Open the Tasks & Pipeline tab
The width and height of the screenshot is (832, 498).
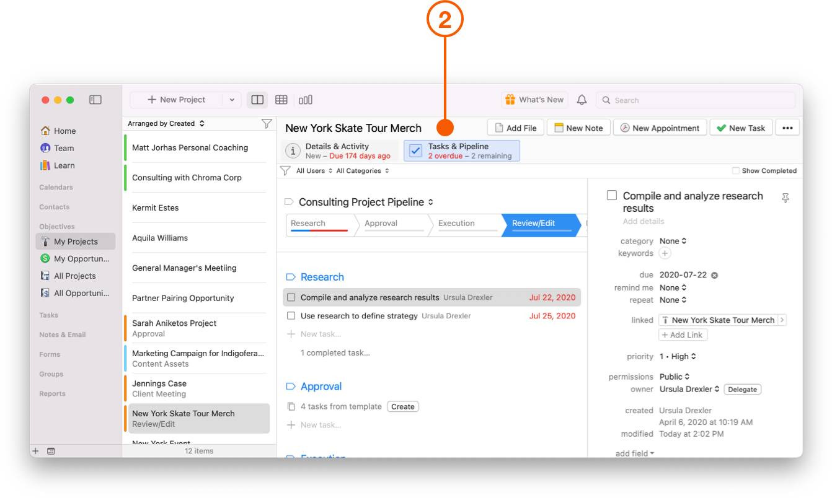[x=461, y=151]
